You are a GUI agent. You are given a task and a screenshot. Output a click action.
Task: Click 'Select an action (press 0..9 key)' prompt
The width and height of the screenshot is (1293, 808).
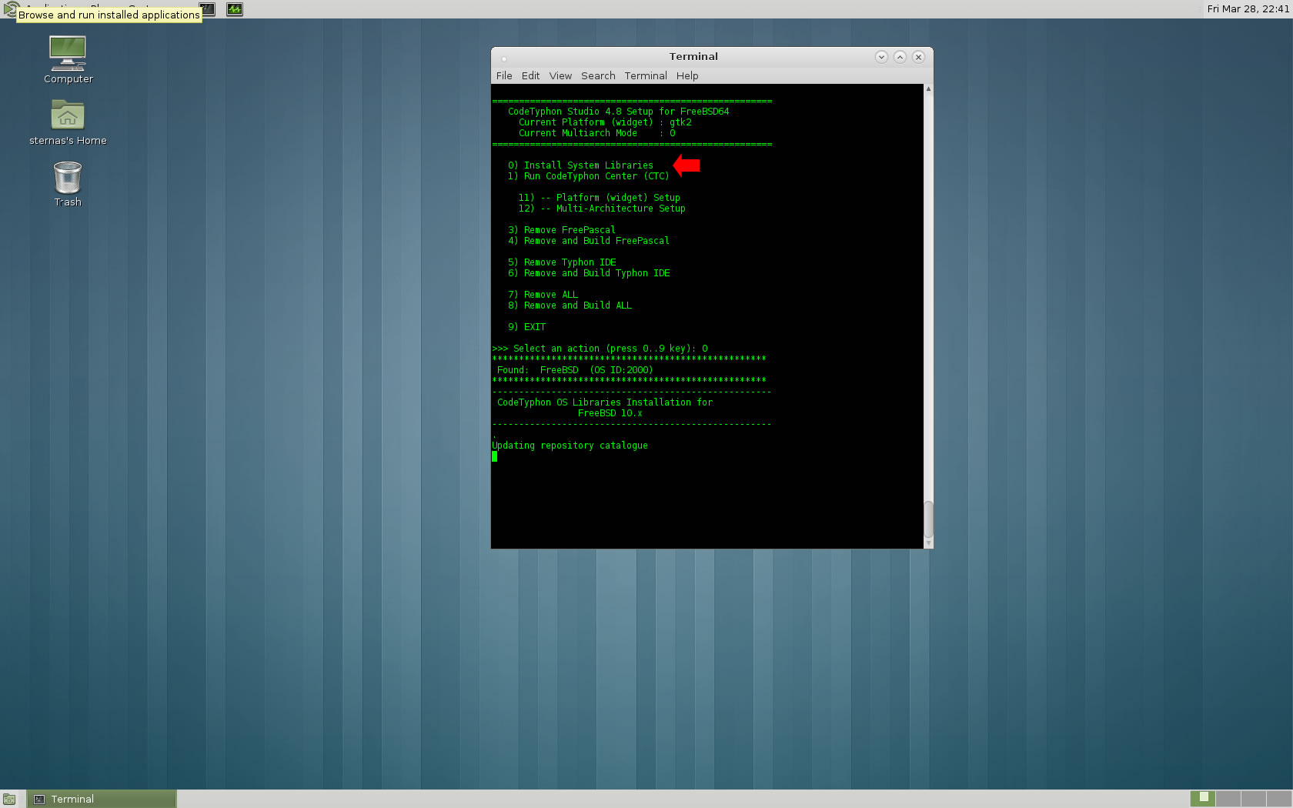(x=603, y=349)
